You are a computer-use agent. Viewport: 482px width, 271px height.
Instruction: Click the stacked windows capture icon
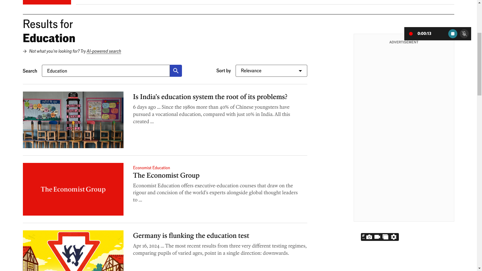pyautogui.click(x=385, y=237)
